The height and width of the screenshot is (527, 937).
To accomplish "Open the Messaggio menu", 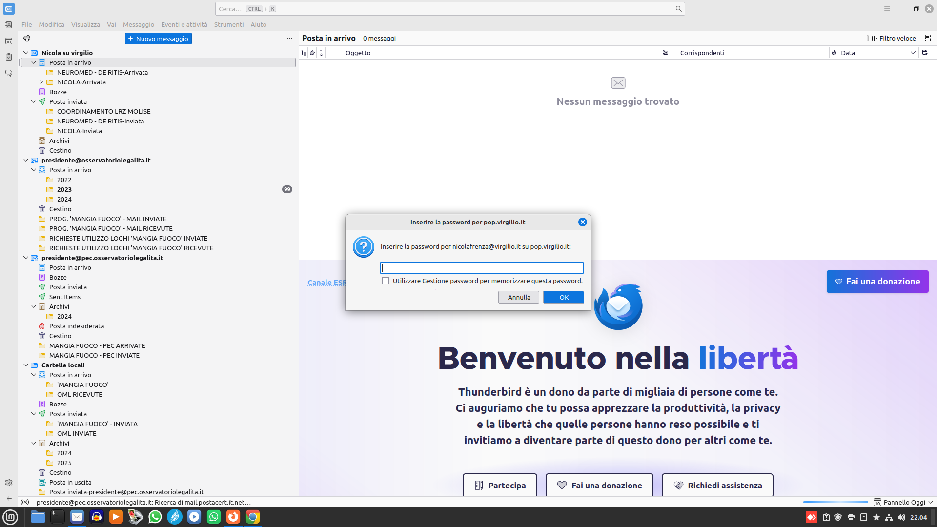I will 138,24.
